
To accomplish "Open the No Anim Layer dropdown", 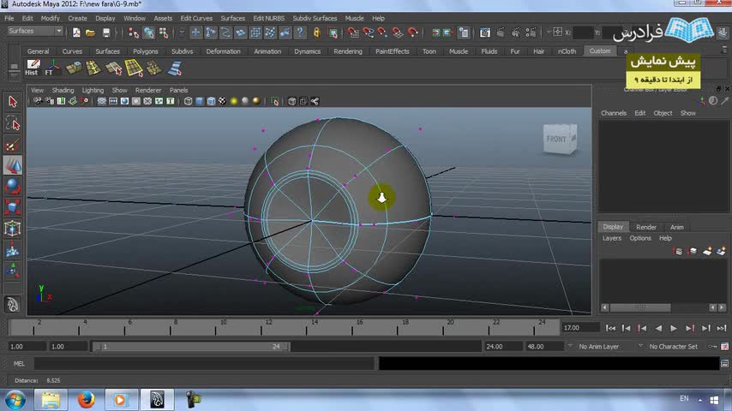I will pos(600,347).
